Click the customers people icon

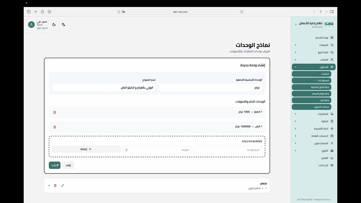[x=332, y=59]
